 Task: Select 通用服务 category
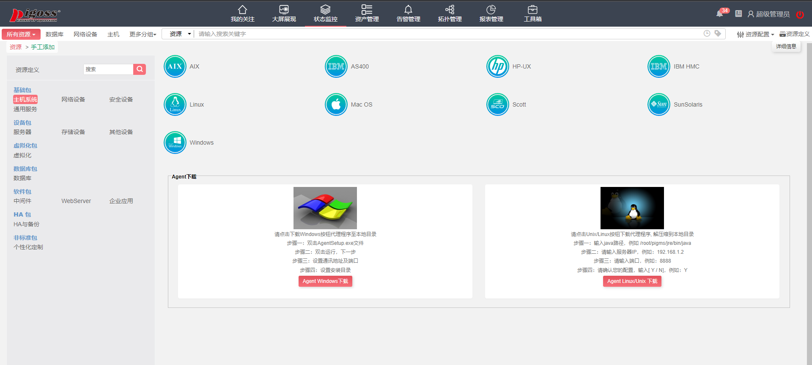25,109
